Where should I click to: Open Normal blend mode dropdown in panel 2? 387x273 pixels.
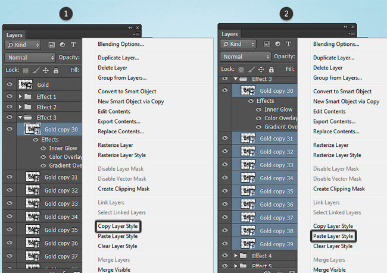coord(245,57)
